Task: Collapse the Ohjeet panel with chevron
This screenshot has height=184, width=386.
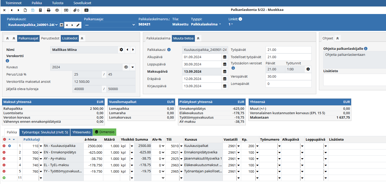Action: [337, 38]
